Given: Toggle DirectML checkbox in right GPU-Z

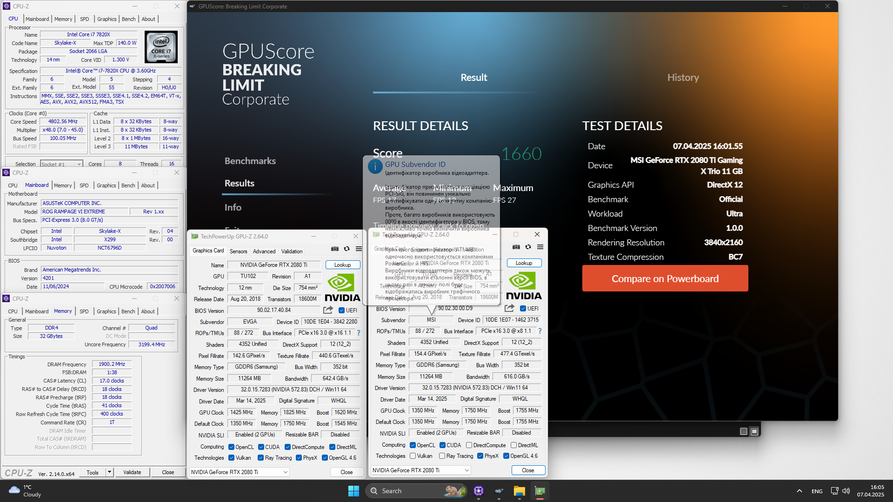Looking at the screenshot, I should pyautogui.click(x=513, y=445).
